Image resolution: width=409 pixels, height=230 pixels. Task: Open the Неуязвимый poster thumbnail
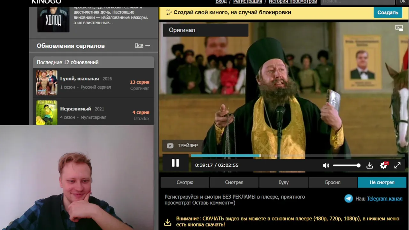(x=47, y=112)
